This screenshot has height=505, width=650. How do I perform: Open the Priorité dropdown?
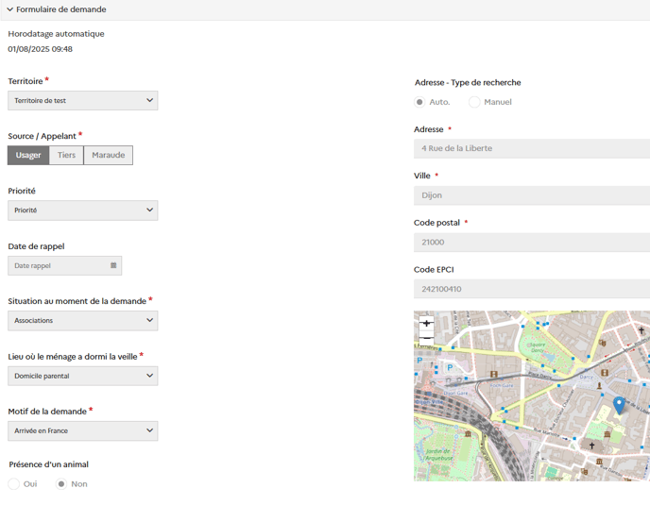tap(83, 210)
